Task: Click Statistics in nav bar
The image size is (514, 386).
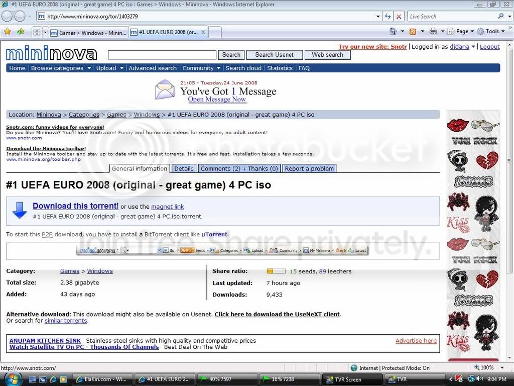Action: point(280,68)
